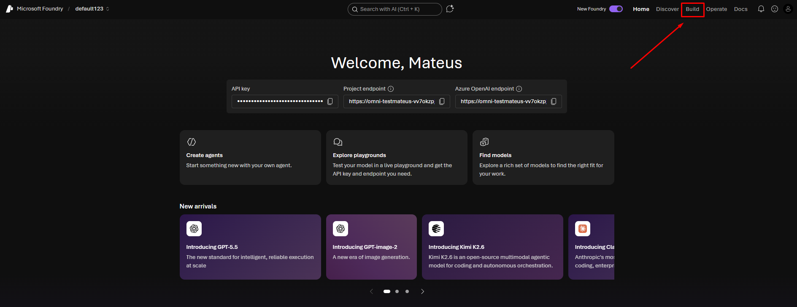Open the Build tab
Image resolution: width=797 pixels, height=307 pixels.
692,9
